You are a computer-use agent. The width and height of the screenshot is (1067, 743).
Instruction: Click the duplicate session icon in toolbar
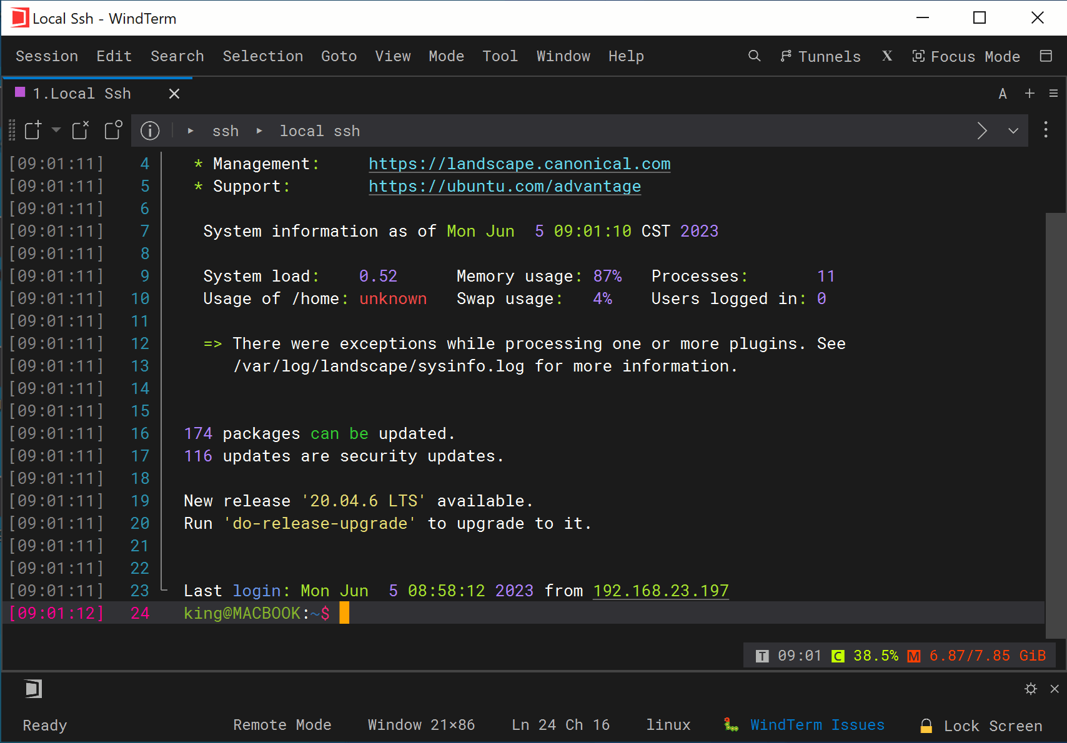113,130
